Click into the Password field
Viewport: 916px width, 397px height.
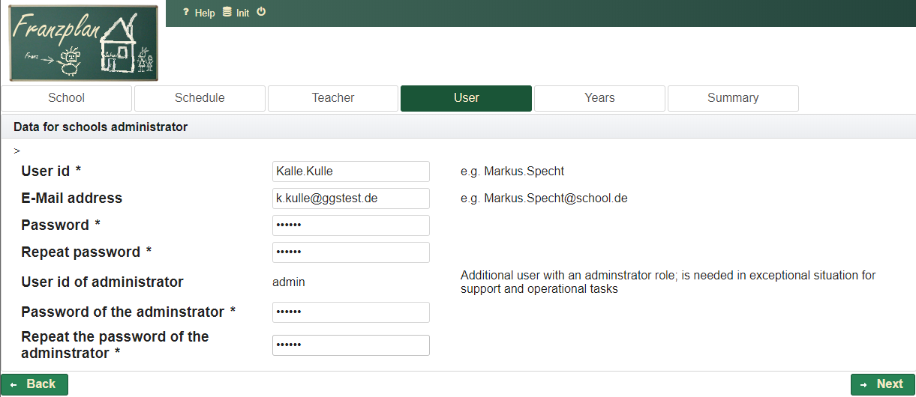[350, 225]
